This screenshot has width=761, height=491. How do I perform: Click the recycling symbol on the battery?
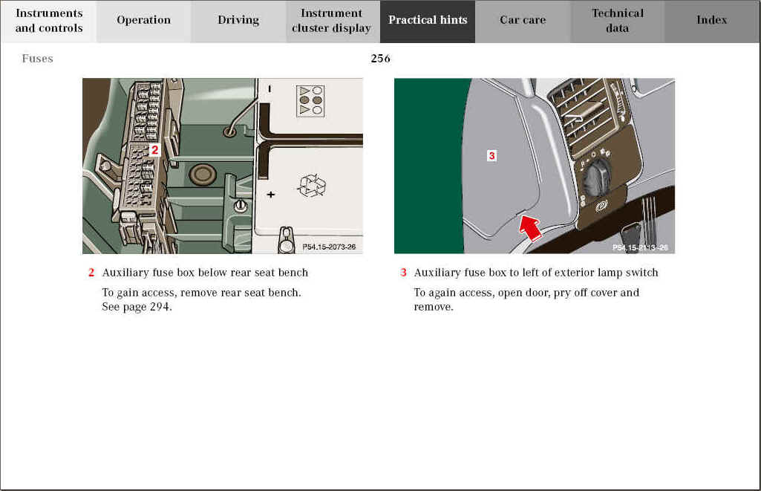click(x=311, y=185)
